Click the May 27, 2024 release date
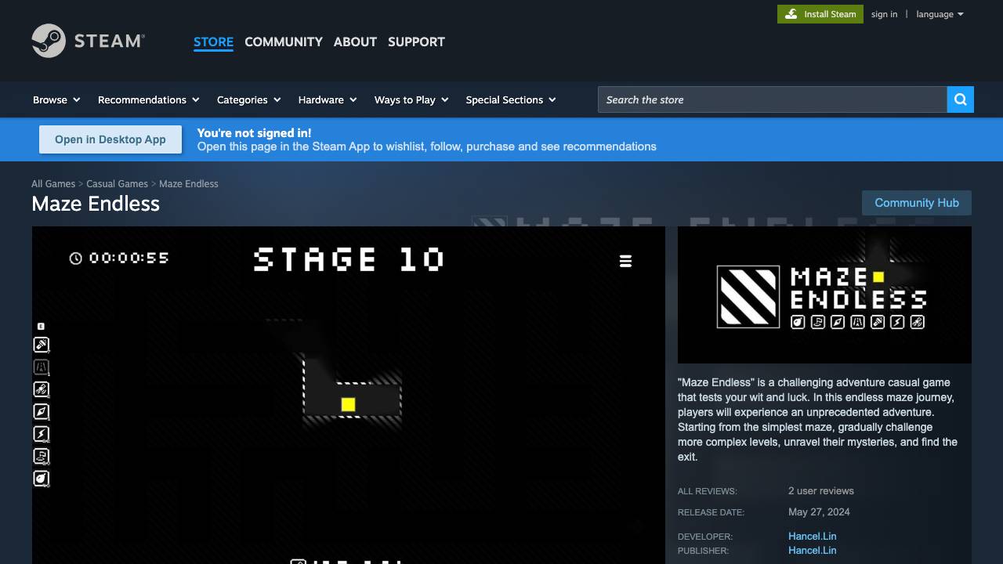The width and height of the screenshot is (1003, 564). click(819, 512)
